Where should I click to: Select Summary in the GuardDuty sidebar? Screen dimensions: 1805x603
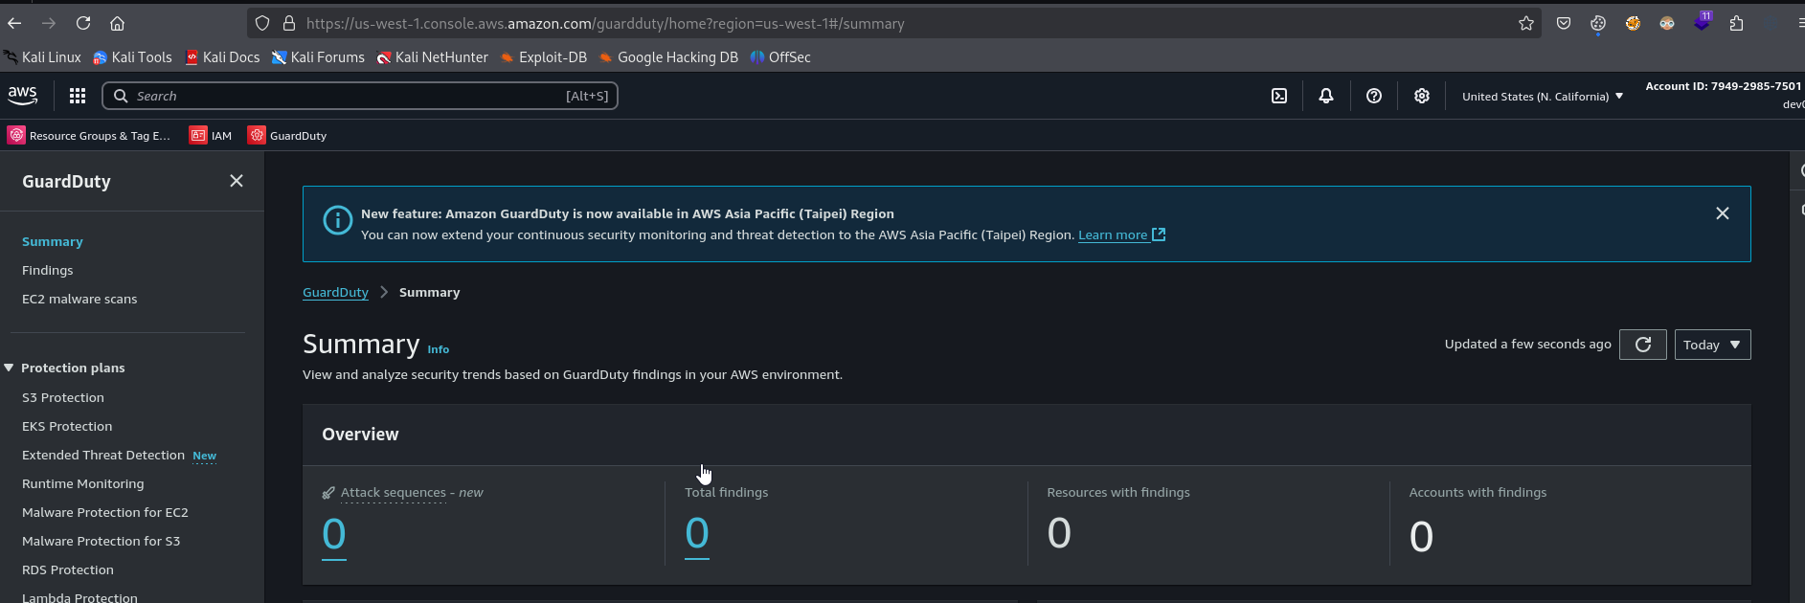(53, 241)
